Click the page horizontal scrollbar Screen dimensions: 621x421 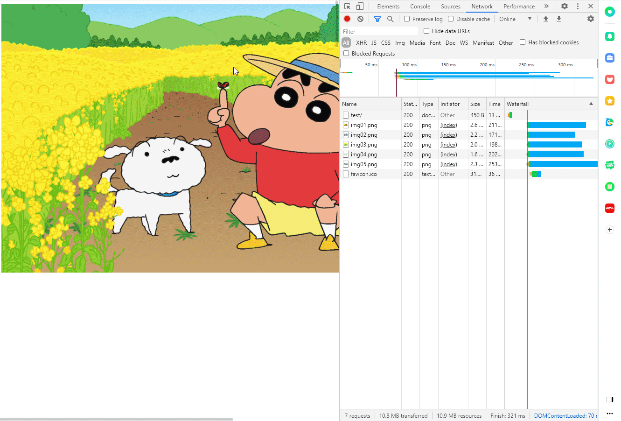[x=117, y=419]
